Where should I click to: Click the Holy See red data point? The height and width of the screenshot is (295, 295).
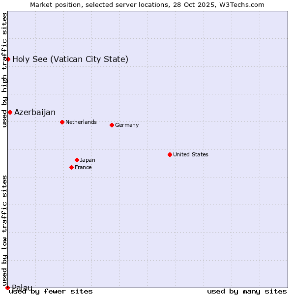8,59
